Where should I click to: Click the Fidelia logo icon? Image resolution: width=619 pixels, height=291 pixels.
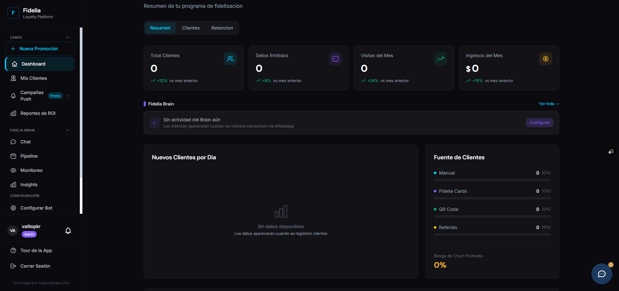(13, 13)
